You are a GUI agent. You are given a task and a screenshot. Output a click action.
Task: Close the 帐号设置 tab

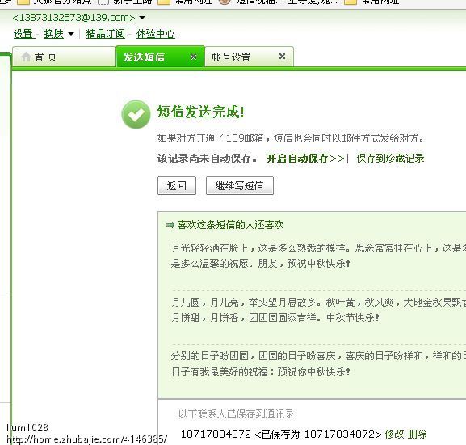(x=282, y=56)
